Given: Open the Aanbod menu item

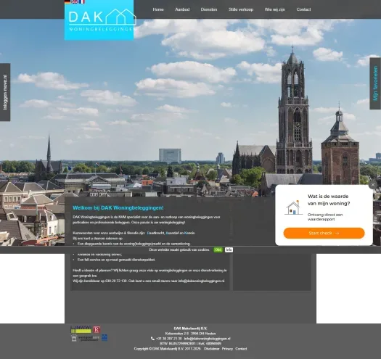Looking at the screenshot, I should pos(182,9).
